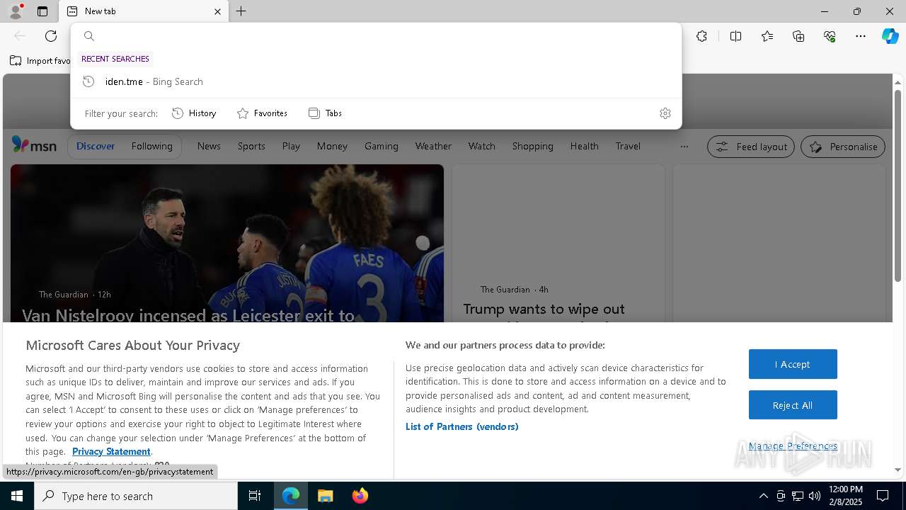The height and width of the screenshot is (510, 906).
Task: Open the Watch category
Action: 482,146
